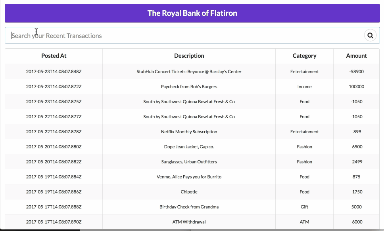Select Birthday Check from Grandma row
Image resolution: width=384 pixels, height=231 pixels.
pos(189,207)
